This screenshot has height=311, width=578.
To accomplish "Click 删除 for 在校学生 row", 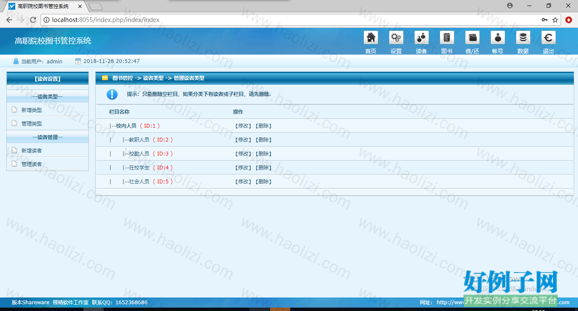I will point(263,168).
